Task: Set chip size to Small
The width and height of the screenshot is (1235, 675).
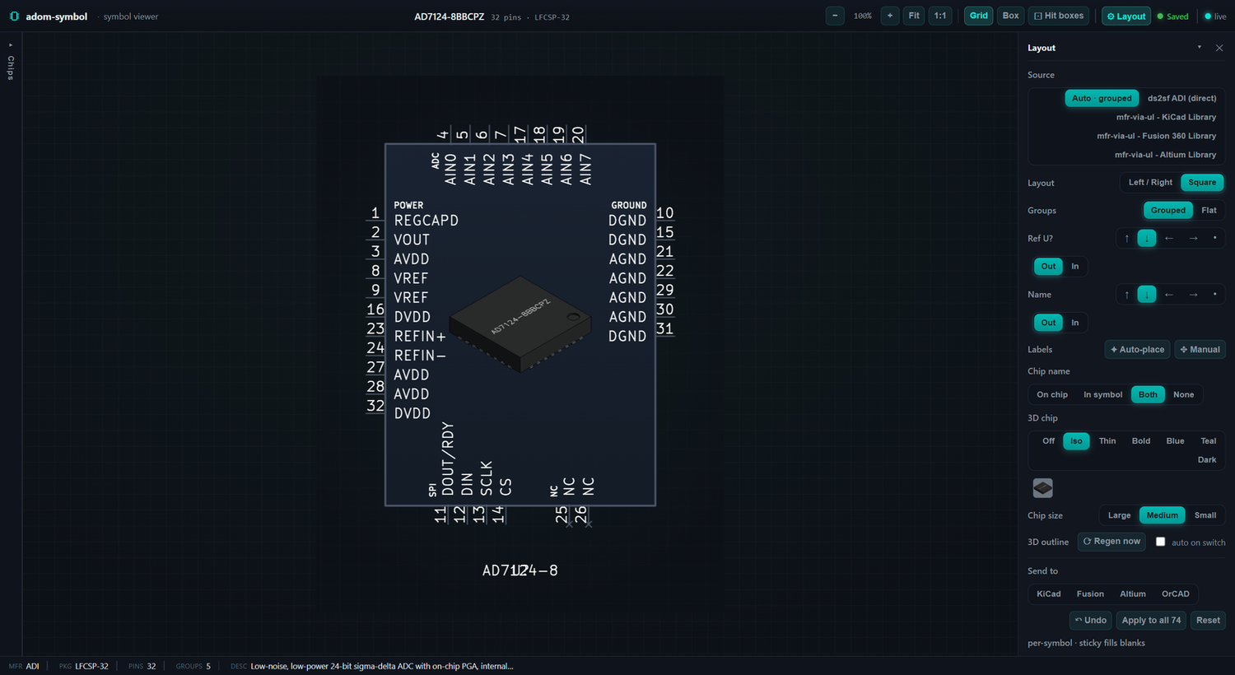Action: [x=1205, y=515]
